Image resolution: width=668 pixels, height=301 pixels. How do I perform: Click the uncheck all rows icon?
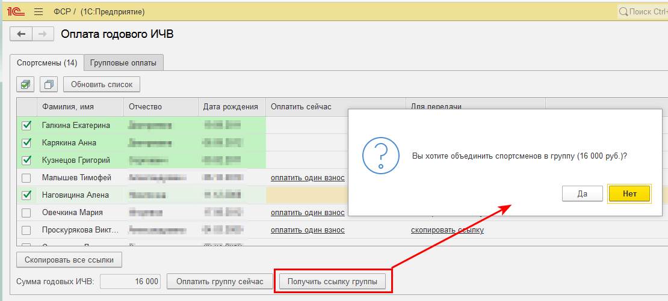49,84
